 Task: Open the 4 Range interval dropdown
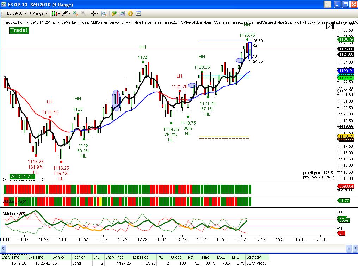[38, 13]
